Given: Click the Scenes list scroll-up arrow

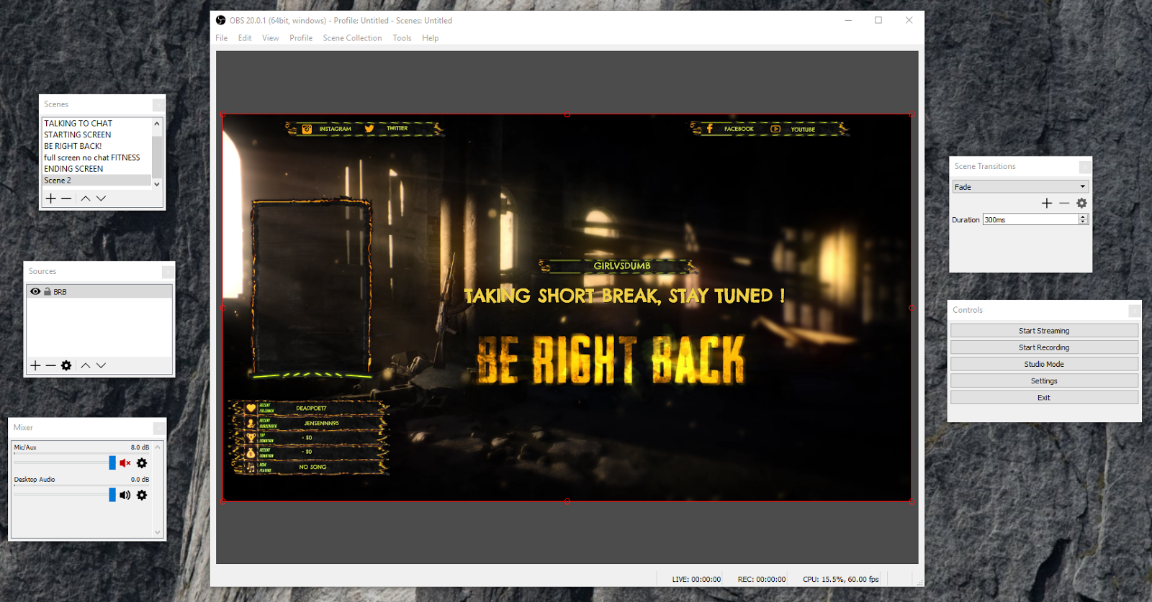Looking at the screenshot, I should pyautogui.click(x=157, y=124).
